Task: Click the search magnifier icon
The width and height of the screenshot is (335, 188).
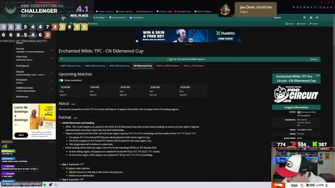Action: click(304, 17)
